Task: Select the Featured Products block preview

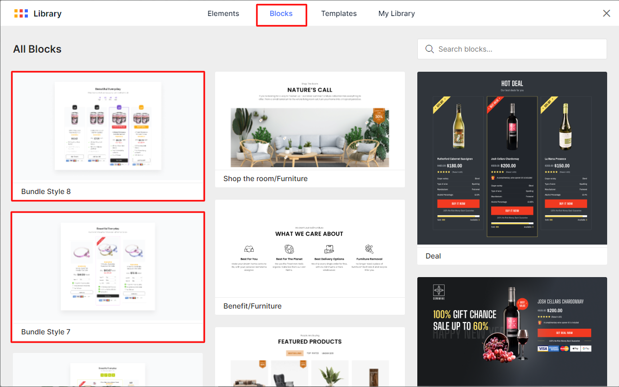Action: click(310, 357)
